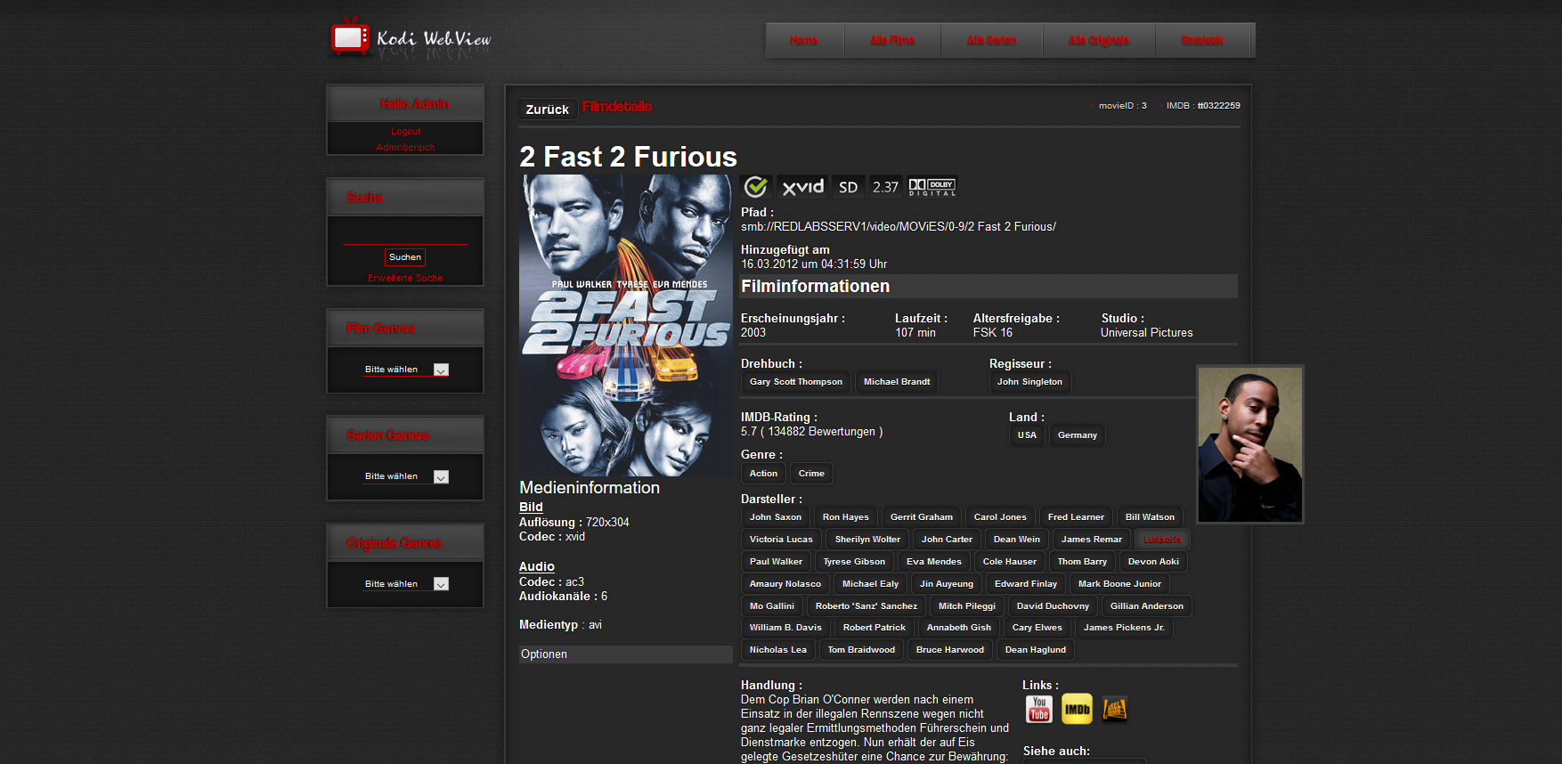Viewport: 1562px width, 764px height.
Task: Open Alle Serien in the top menu
Action: [x=991, y=40]
